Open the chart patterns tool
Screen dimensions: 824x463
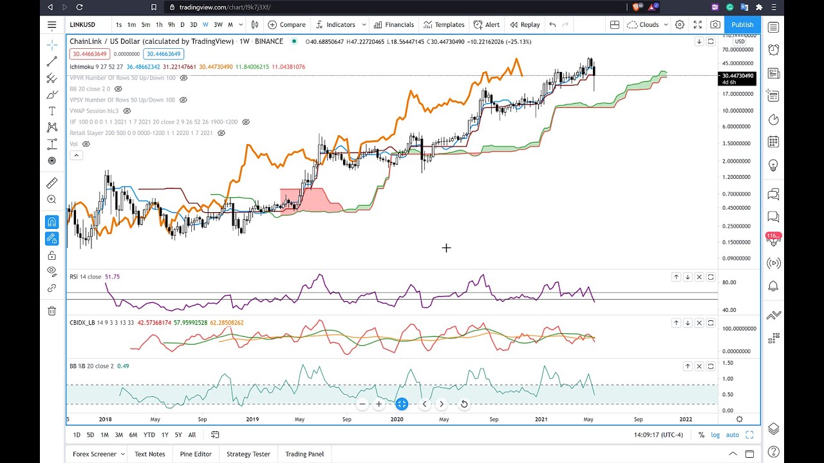[x=52, y=127]
